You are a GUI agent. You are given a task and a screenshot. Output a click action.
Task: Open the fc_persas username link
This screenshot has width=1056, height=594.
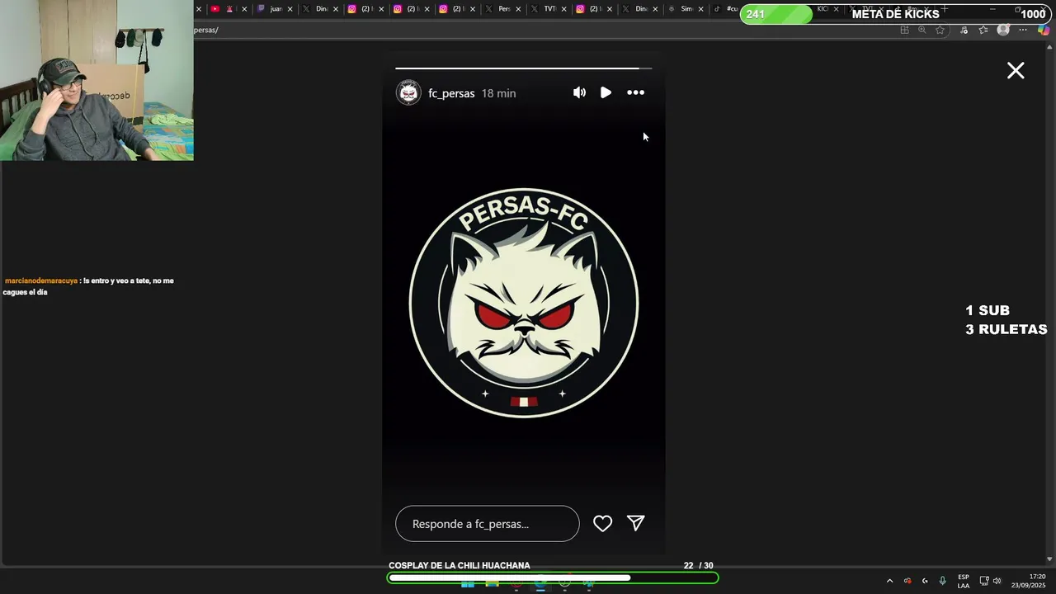tap(451, 93)
